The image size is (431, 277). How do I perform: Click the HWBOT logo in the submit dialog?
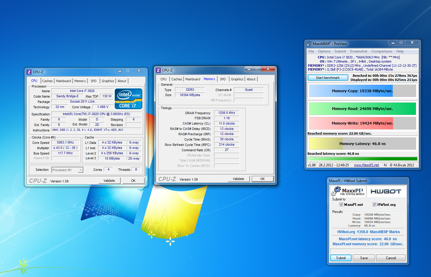[386, 192]
